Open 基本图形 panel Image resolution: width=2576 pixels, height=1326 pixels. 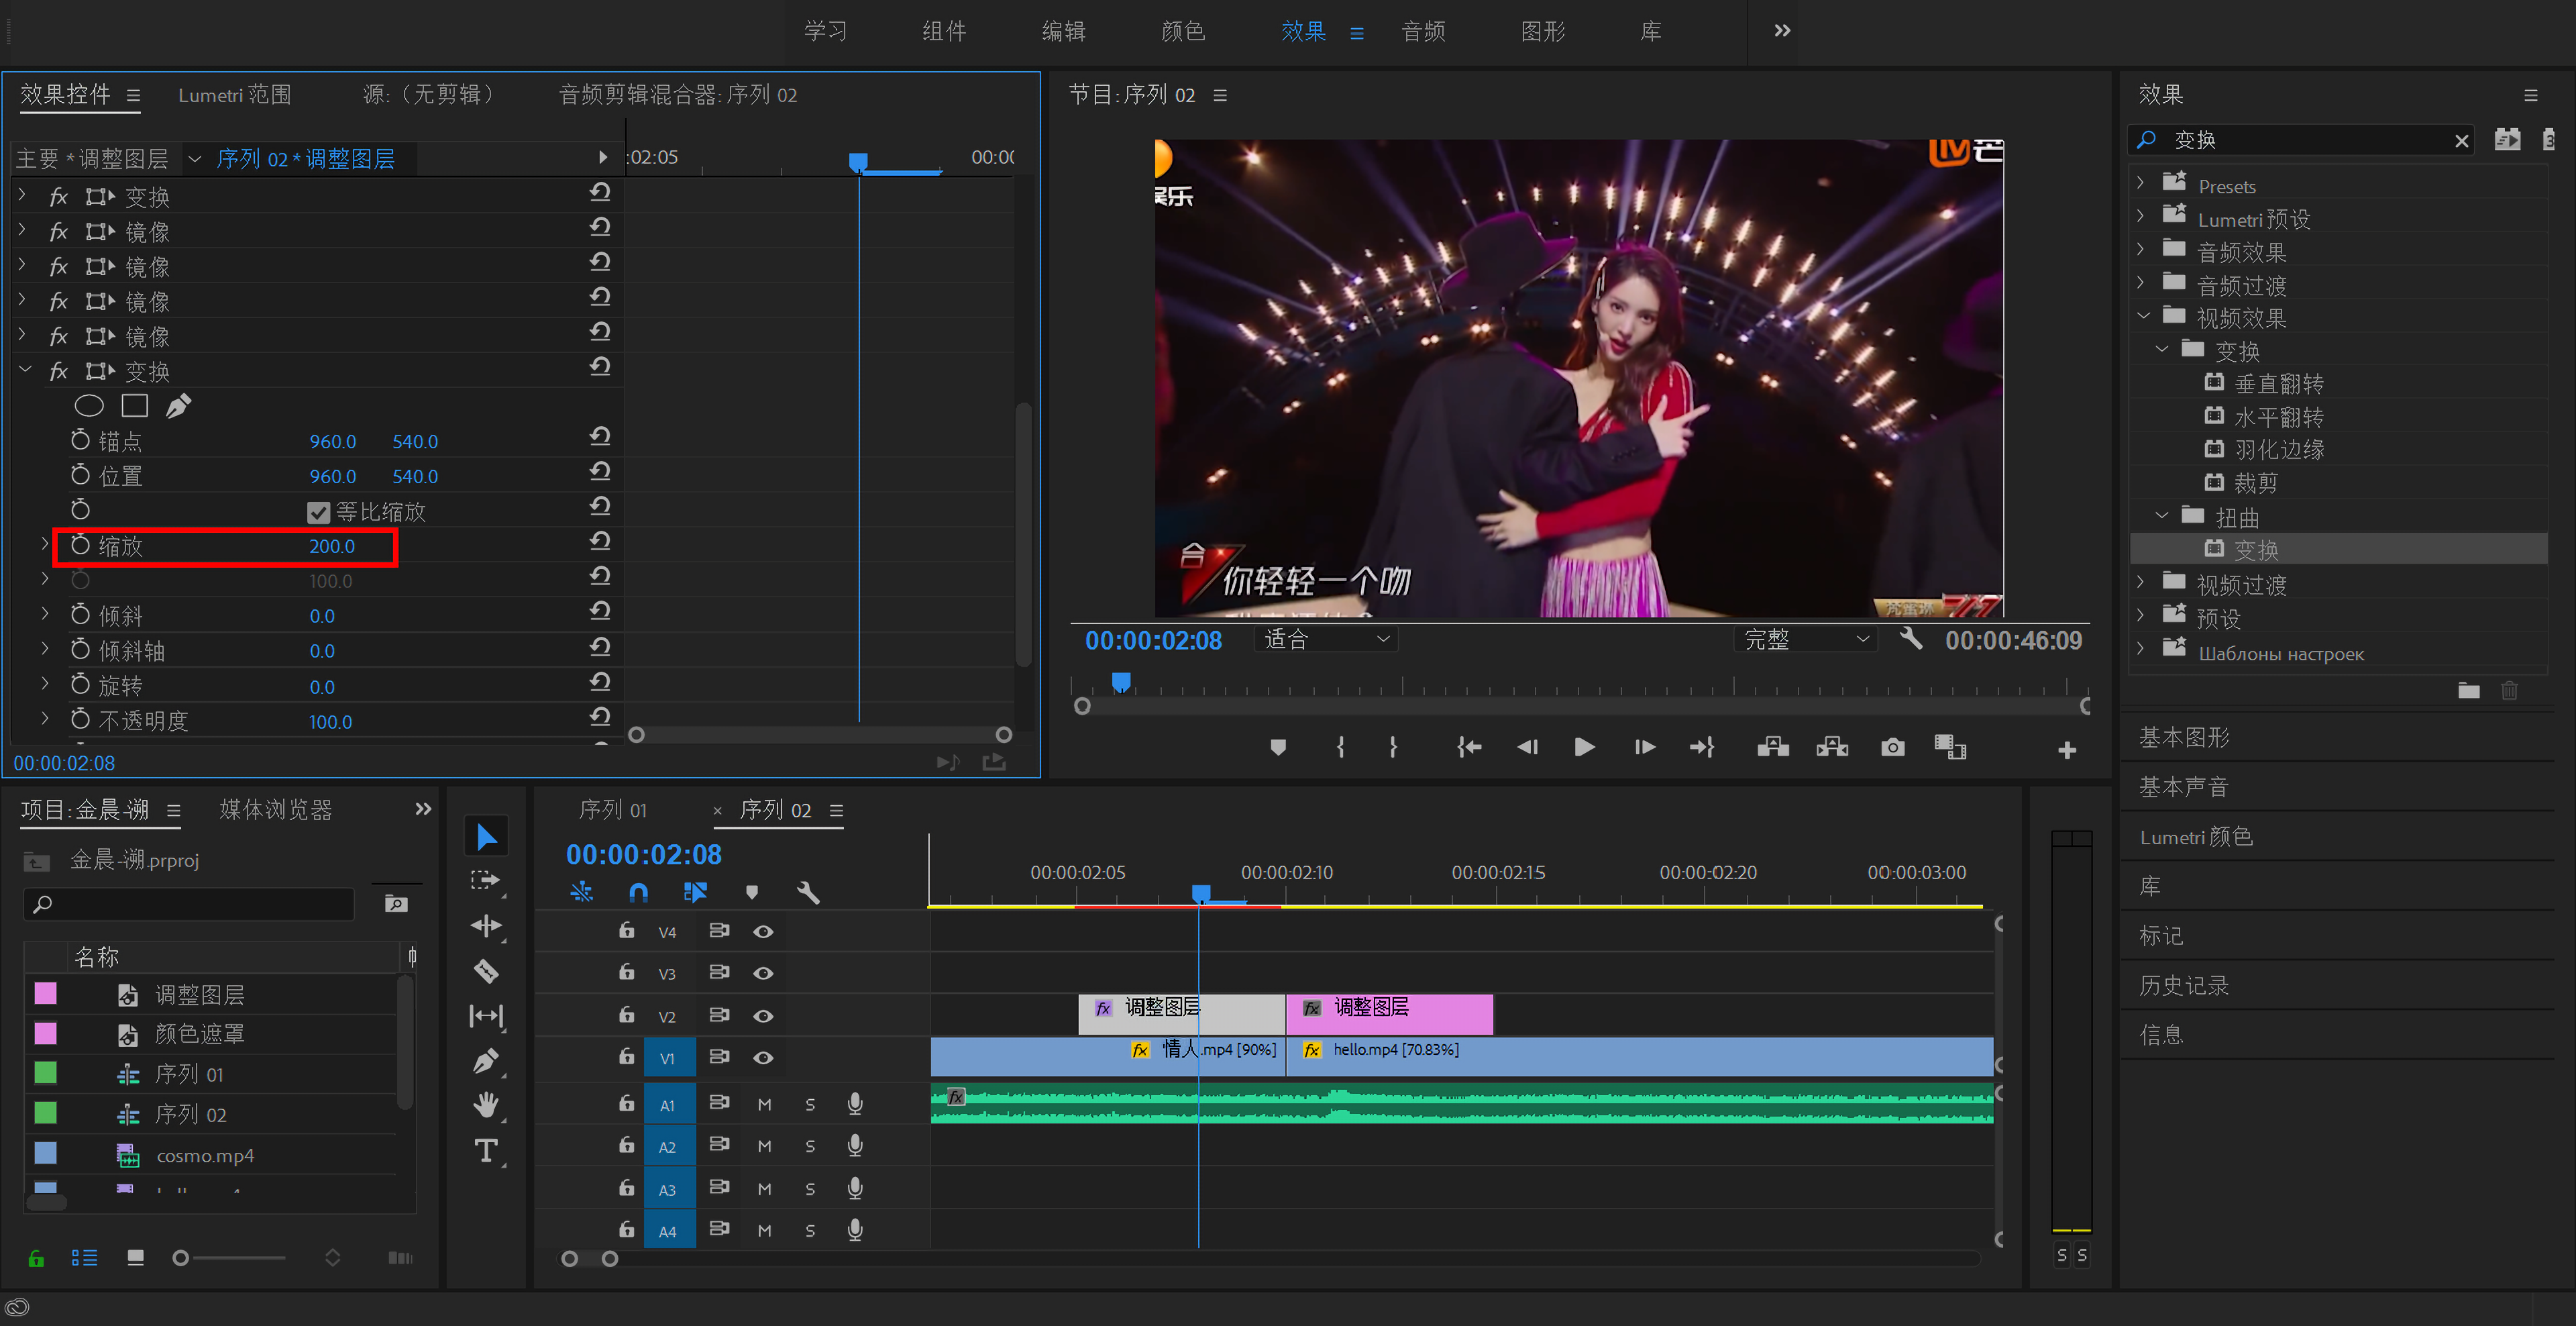click(2184, 737)
